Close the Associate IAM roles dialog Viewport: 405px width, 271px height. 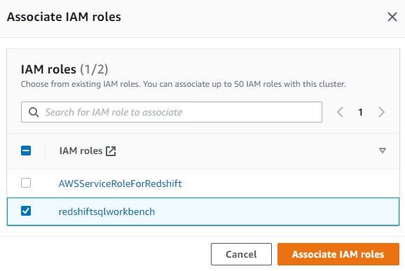(392, 17)
